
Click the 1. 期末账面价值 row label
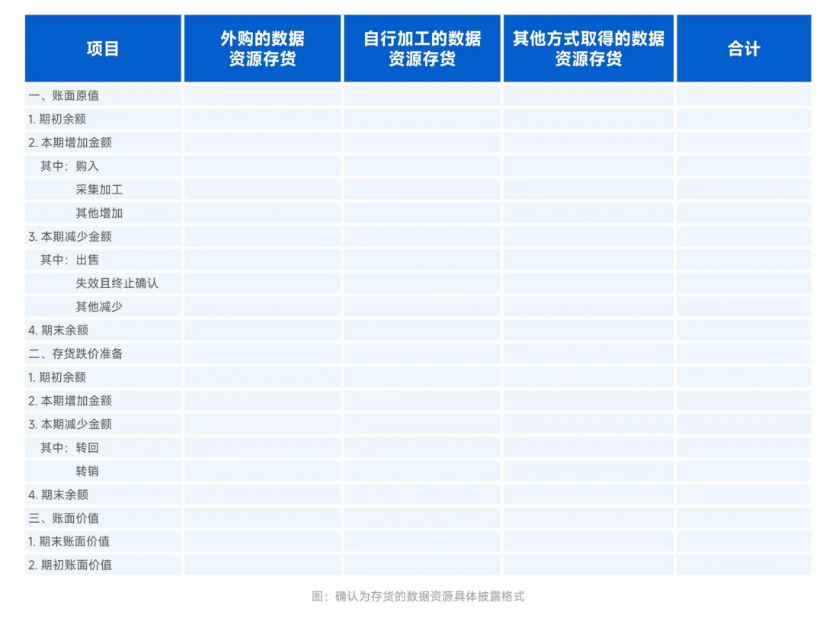(69, 542)
